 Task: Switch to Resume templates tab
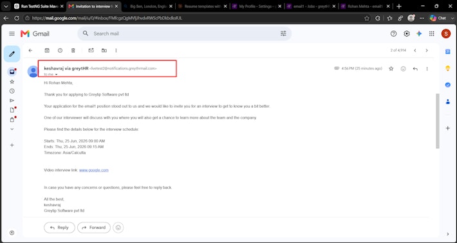(x=202, y=6)
